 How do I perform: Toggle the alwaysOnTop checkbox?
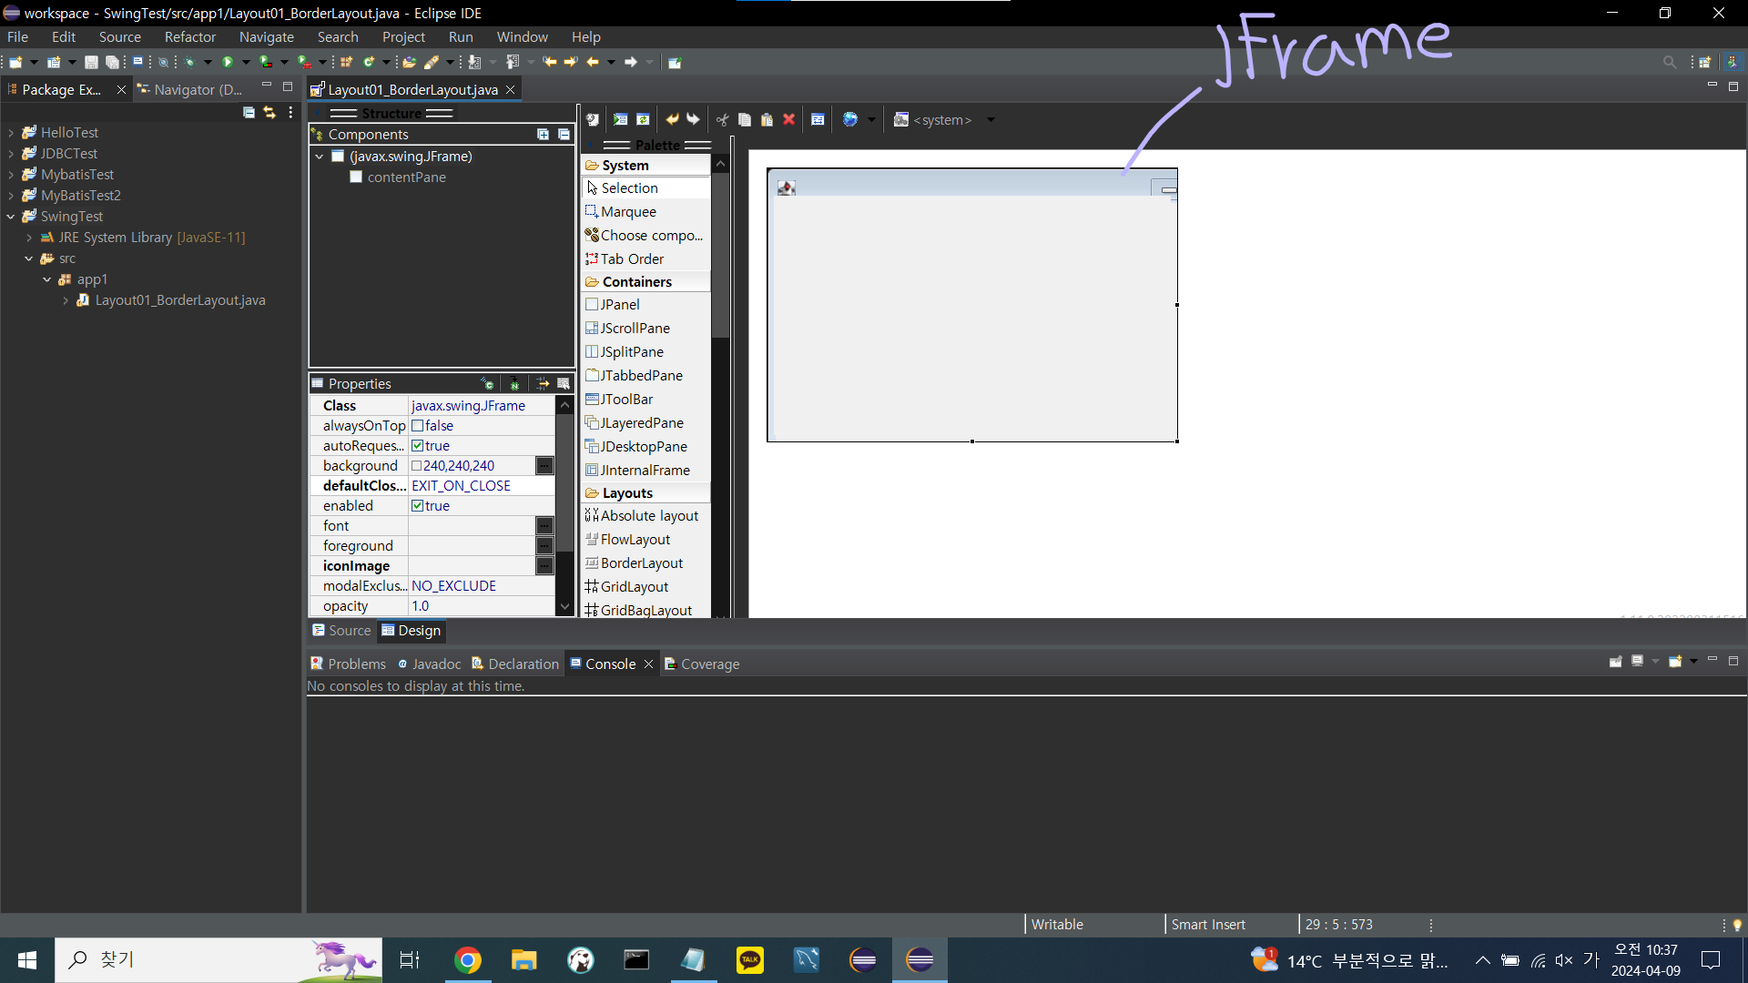coord(417,426)
